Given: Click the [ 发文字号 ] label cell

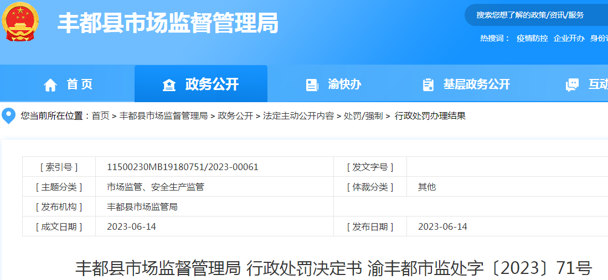Looking at the screenshot, I should (x=370, y=167).
